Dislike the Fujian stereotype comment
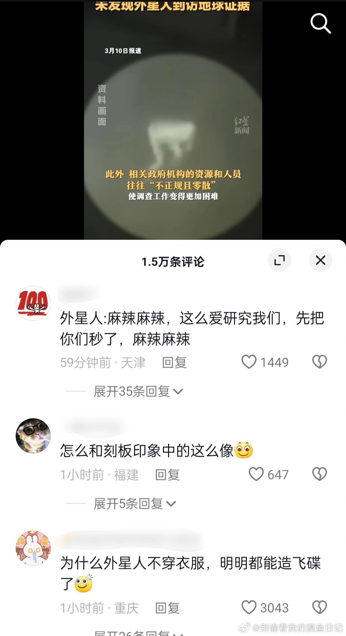This screenshot has width=346, height=636. (319, 474)
